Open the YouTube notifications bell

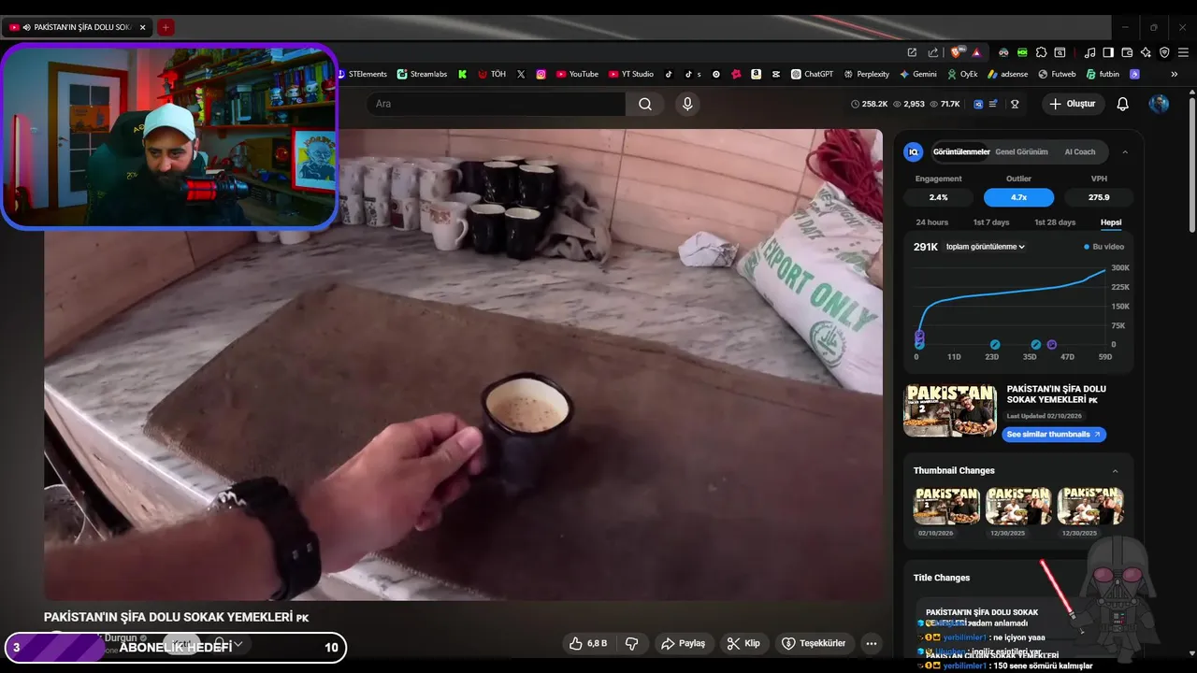tap(1123, 104)
